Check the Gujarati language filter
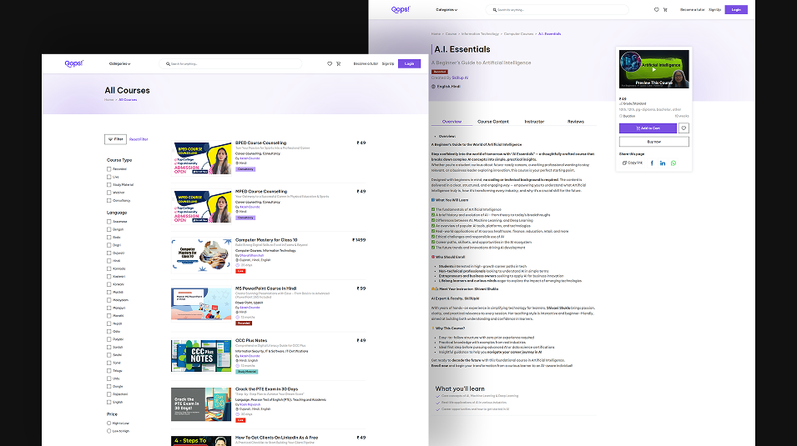Viewport: 797px width, 446px height. tap(108, 253)
